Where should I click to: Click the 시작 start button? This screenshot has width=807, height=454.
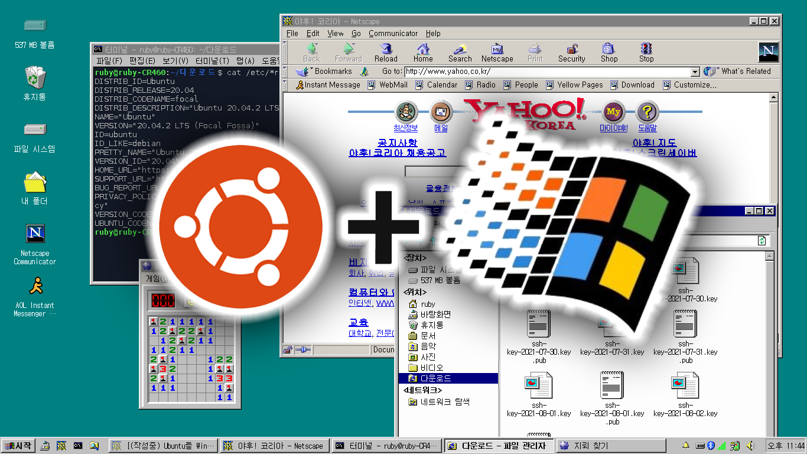(x=19, y=446)
